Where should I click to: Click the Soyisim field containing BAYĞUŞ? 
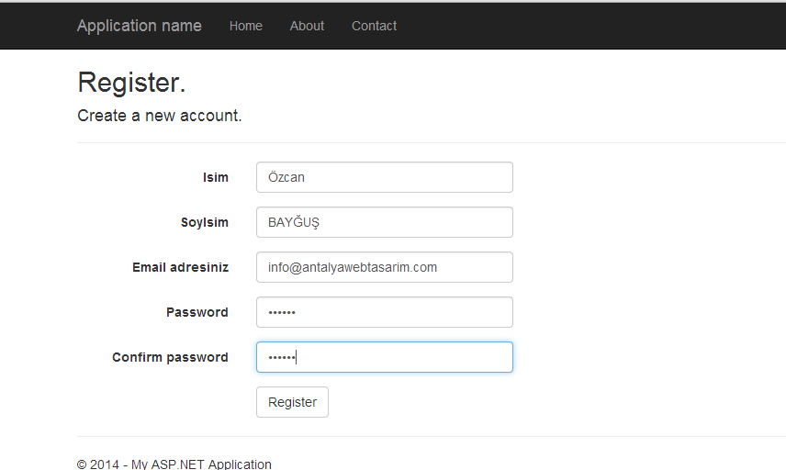384,222
